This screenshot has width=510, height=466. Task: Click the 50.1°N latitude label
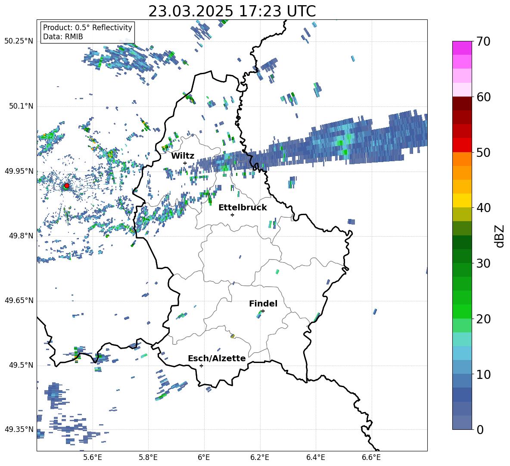22,106
